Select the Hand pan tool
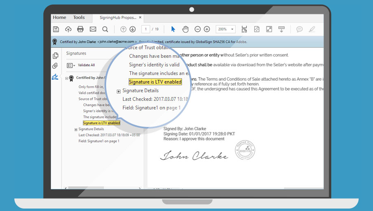 [x=185, y=29]
